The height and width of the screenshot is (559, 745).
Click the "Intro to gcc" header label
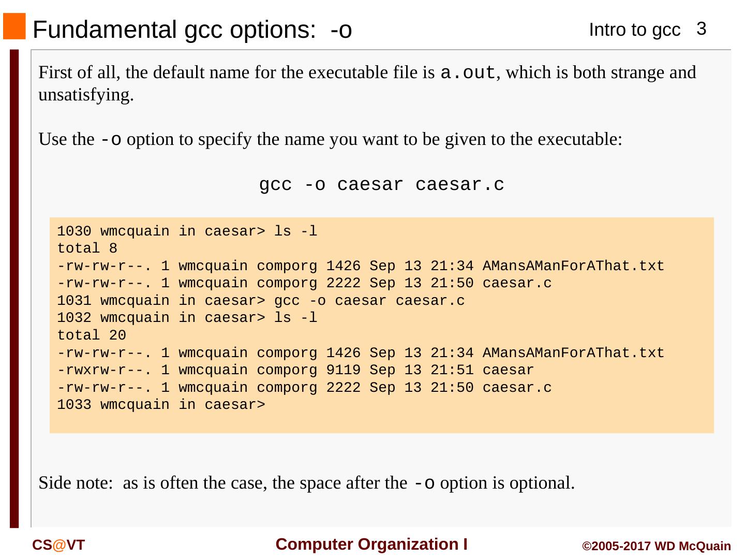634,31
